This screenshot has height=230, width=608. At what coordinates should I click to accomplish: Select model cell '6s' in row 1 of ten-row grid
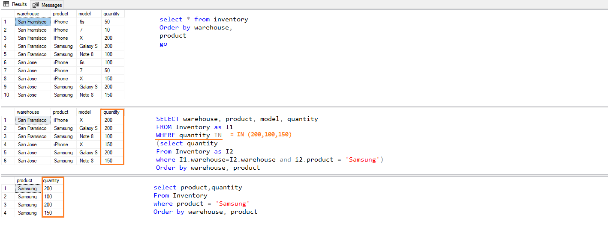point(89,22)
